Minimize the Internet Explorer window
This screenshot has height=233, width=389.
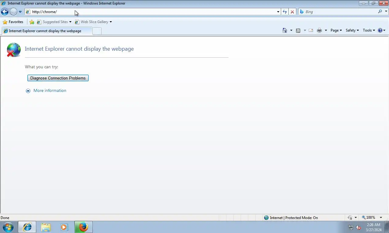pyautogui.click(x=363, y=3)
